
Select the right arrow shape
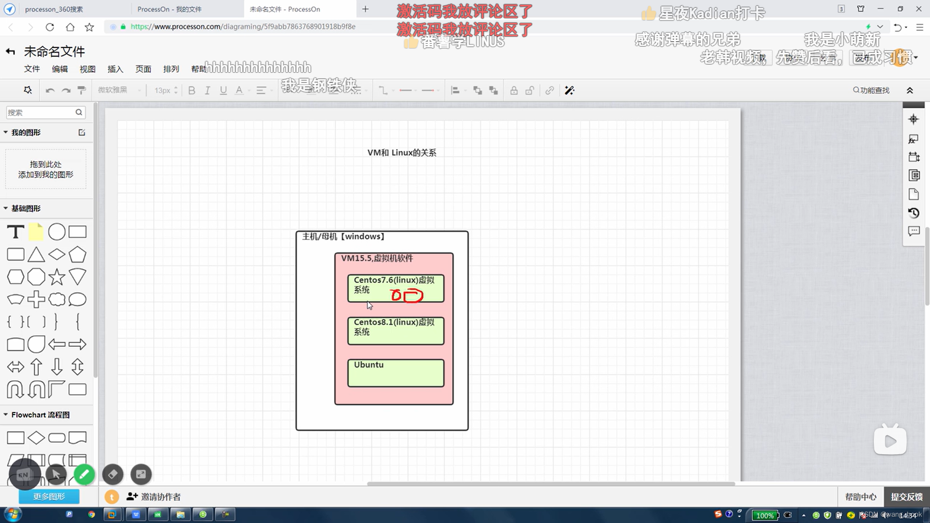(77, 344)
